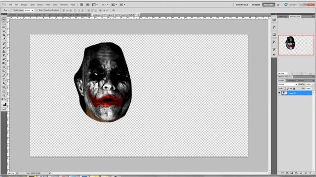316x177 pixels.
Task: Select the Magic Wand selection tool
Action: (x=4, y=31)
